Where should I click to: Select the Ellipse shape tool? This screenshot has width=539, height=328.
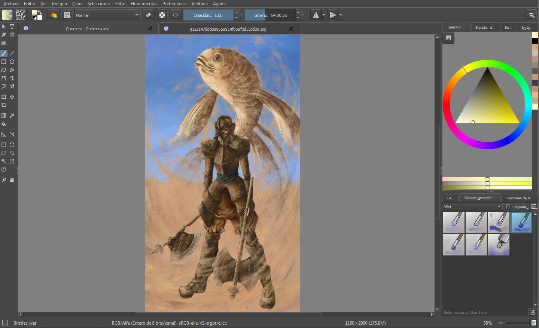[12, 62]
